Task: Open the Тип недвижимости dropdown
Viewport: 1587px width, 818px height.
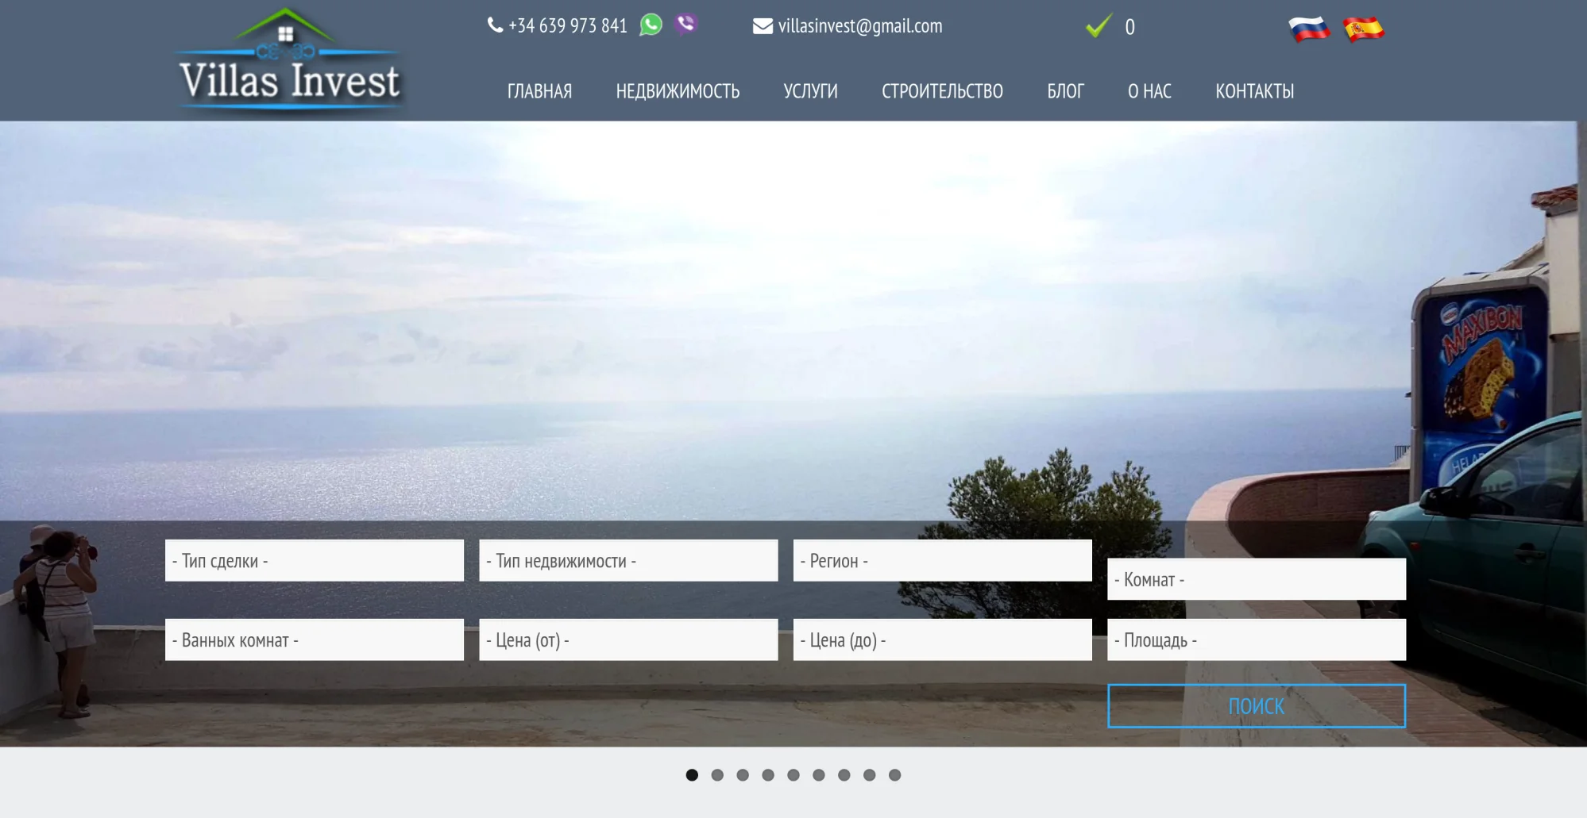Action: point(627,561)
